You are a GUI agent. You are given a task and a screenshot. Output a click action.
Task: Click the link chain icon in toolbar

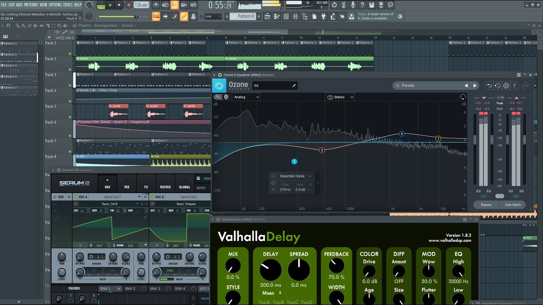184,17
